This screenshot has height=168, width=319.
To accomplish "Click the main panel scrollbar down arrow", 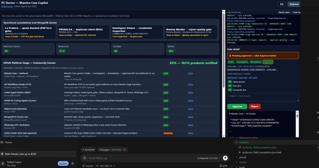I will [x=224, y=136].
